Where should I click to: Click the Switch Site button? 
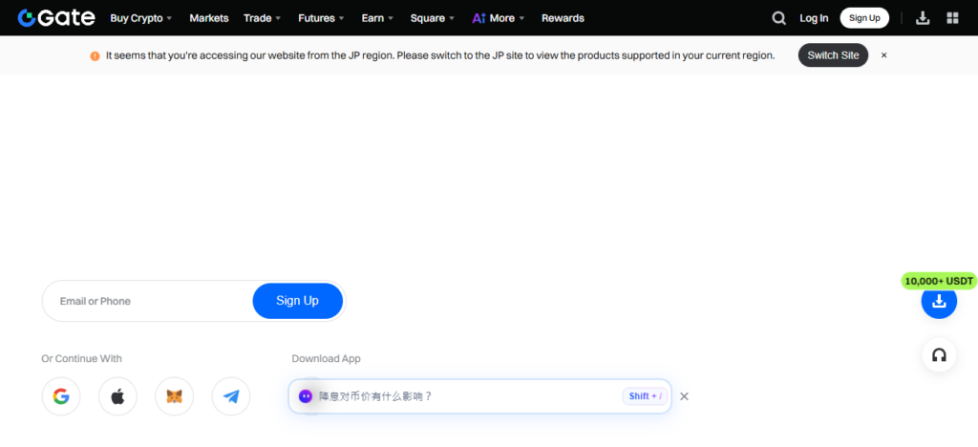click(x=833, y=54)
